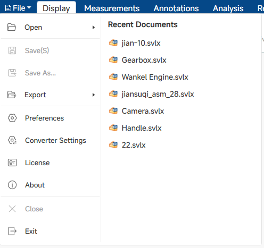
Task: Click the File menu document icon
Action: click(x=7, y=8)
